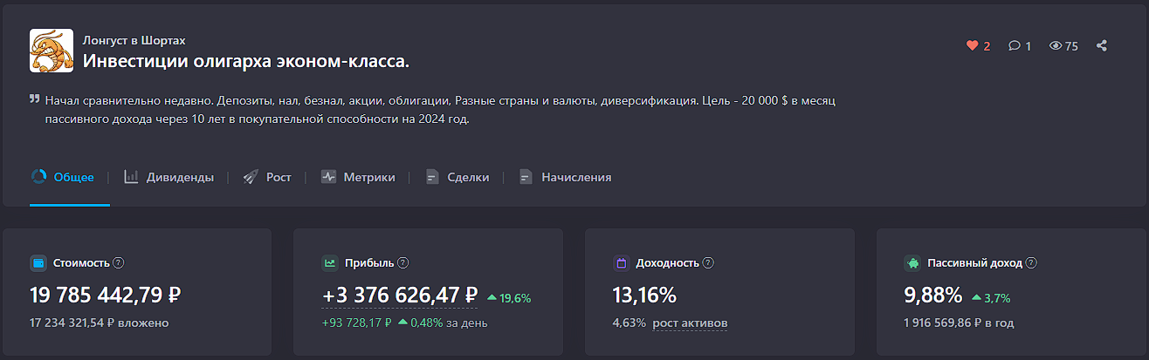Image resolution: width=1149 pixels, height=360 pixels.
Task: Open help icon next to Стоимость
Action: tap(119, 262)
